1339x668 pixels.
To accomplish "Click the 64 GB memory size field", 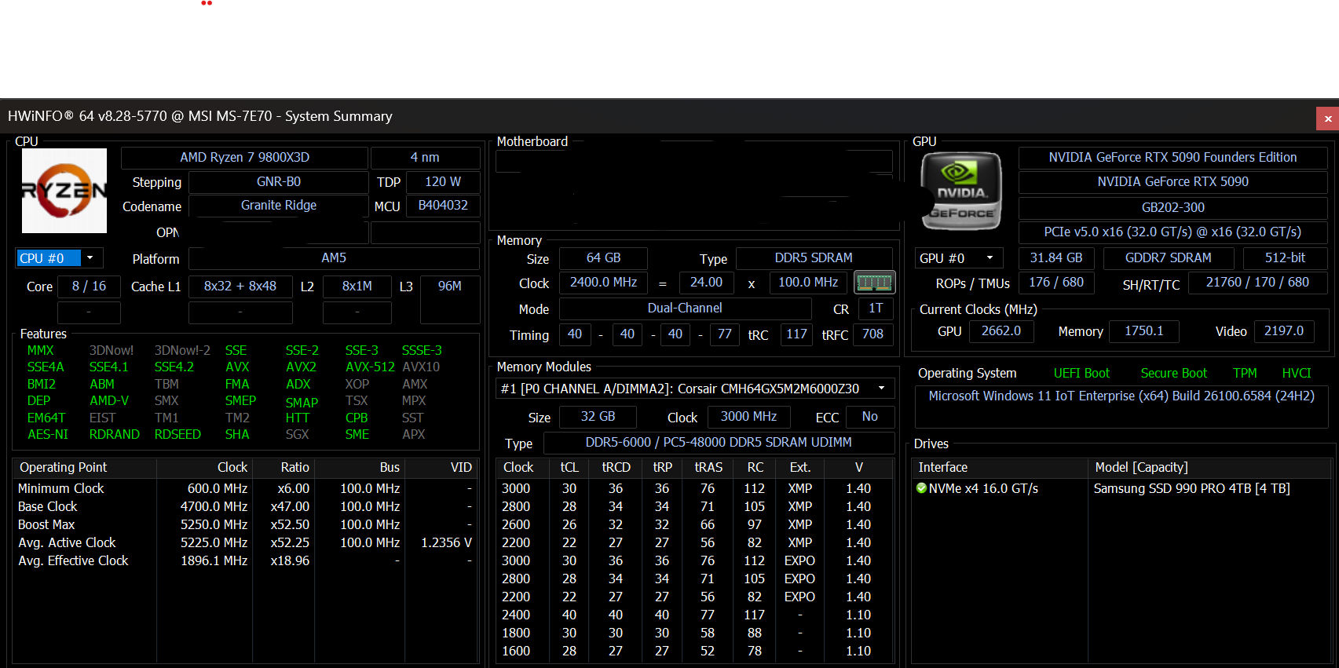I will [x=603, y=258].
